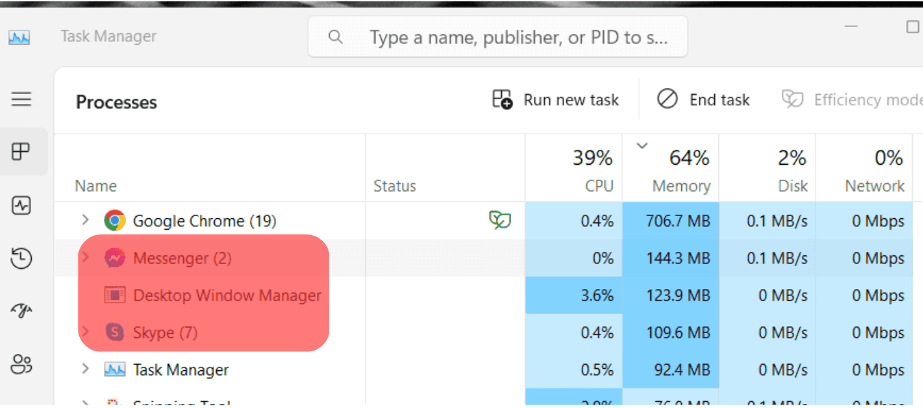Click the 3.6% CPU cell

pos(574,295)
